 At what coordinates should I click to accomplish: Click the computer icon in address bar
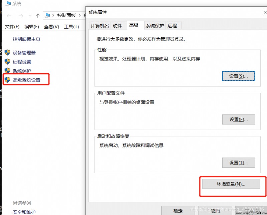click(x=47, y=15)
